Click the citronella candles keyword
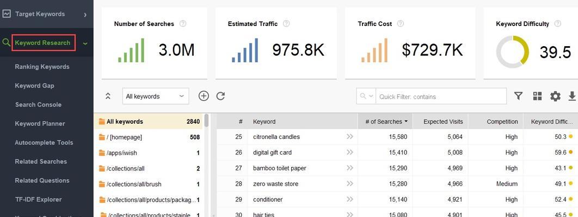 point(276,137)
